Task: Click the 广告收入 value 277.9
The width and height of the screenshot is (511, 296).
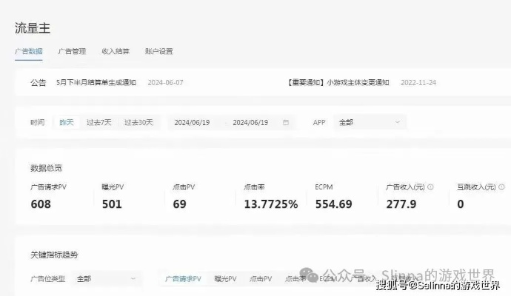Action: (401, 204)
